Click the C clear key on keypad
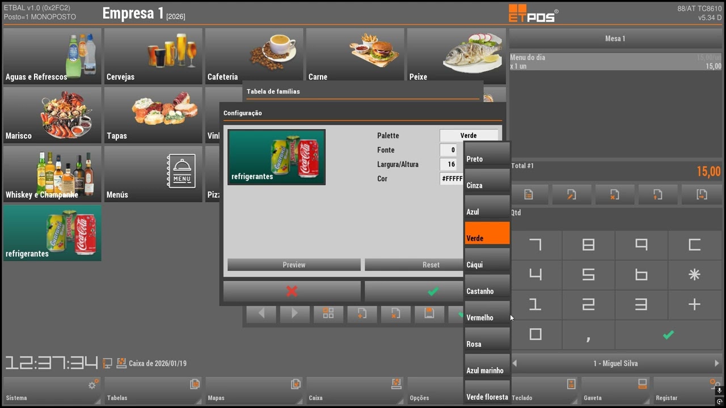 (x=694, y=245)
